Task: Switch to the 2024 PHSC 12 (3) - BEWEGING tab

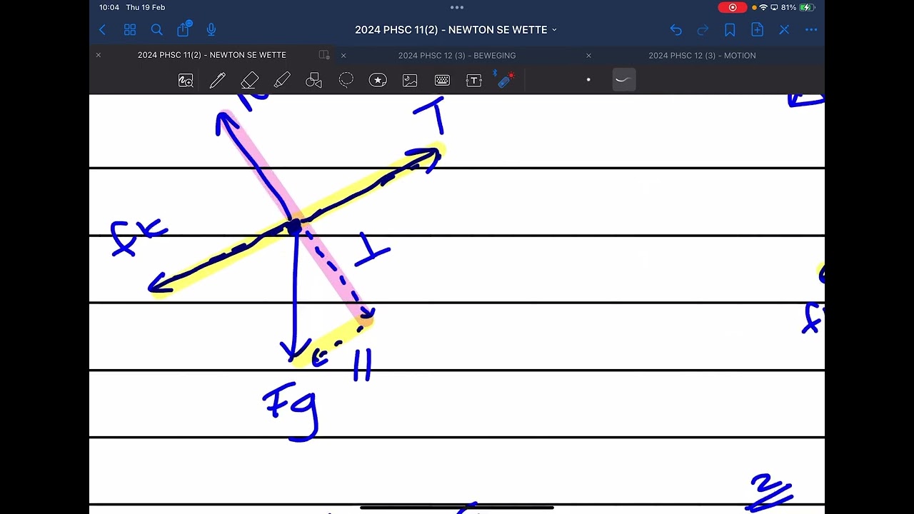Action: 457,55
